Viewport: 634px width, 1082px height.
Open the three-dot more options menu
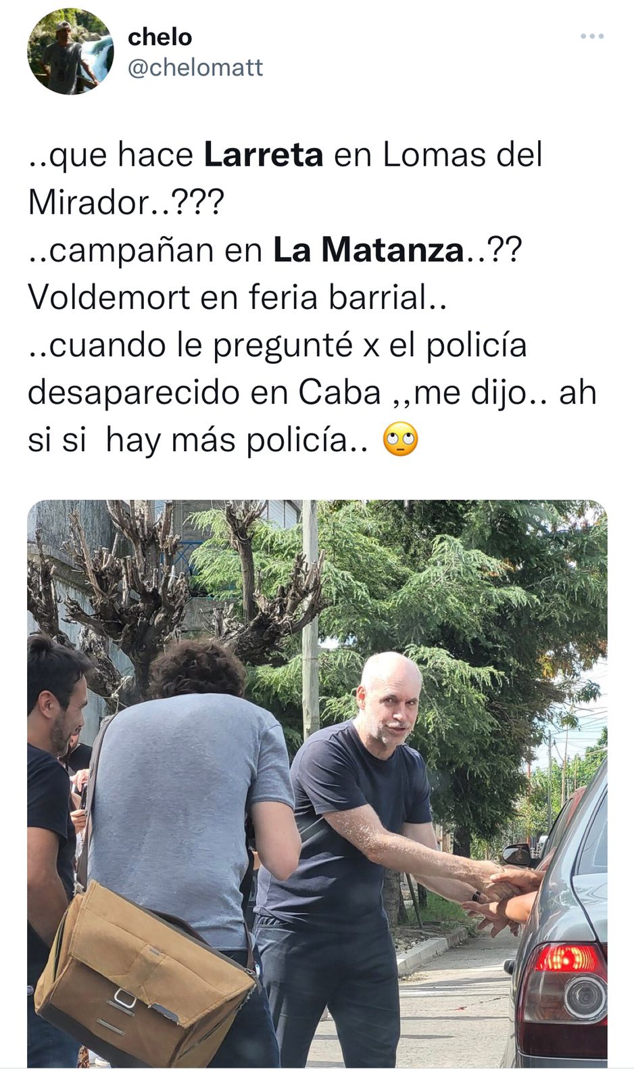click(591, 37)
